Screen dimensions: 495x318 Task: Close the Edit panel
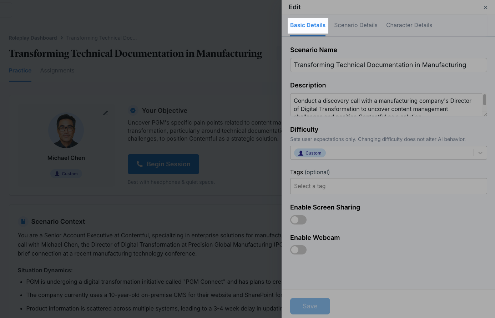click(485, 7)
